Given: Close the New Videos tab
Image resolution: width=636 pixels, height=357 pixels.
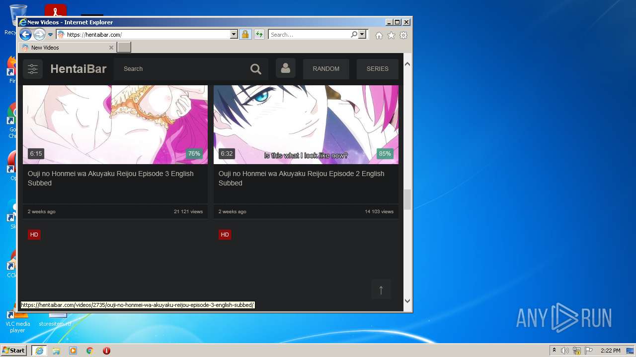Looking at the screenshot, I should coord(111,48).
